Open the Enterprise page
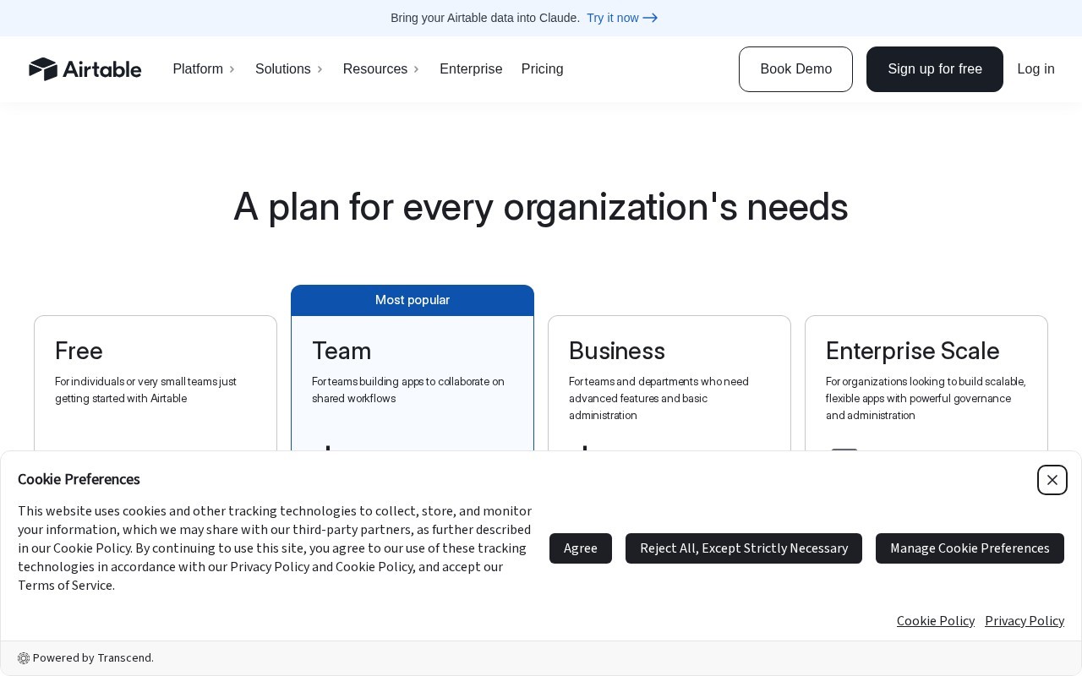This screenshot has width=1082, height=676. 471,69
